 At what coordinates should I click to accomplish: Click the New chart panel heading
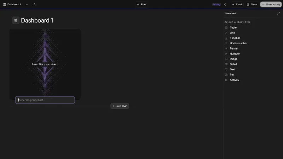coord(230,13)
